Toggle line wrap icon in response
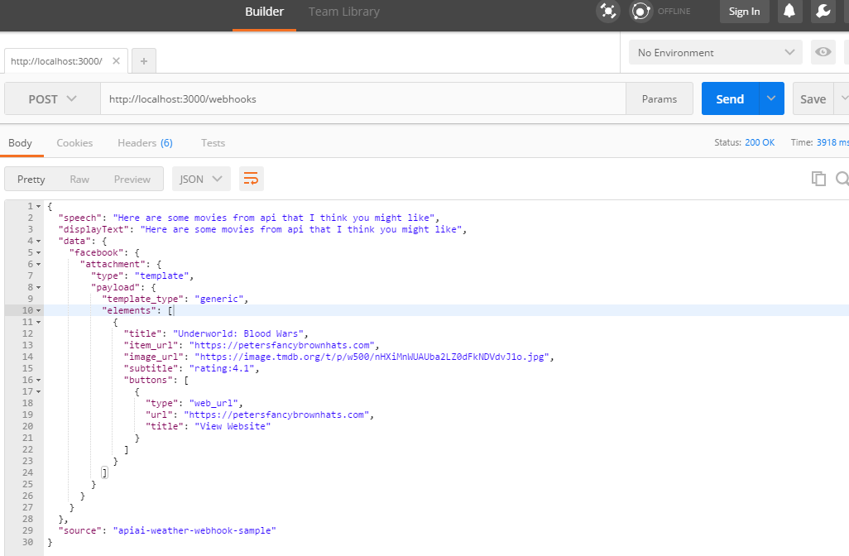 [x=252, y=179]
